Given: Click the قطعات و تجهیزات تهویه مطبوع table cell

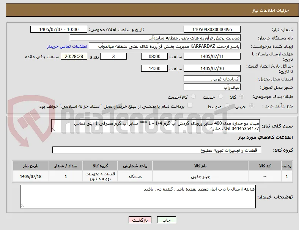Looking at the screenshot, I should point(100,176).
